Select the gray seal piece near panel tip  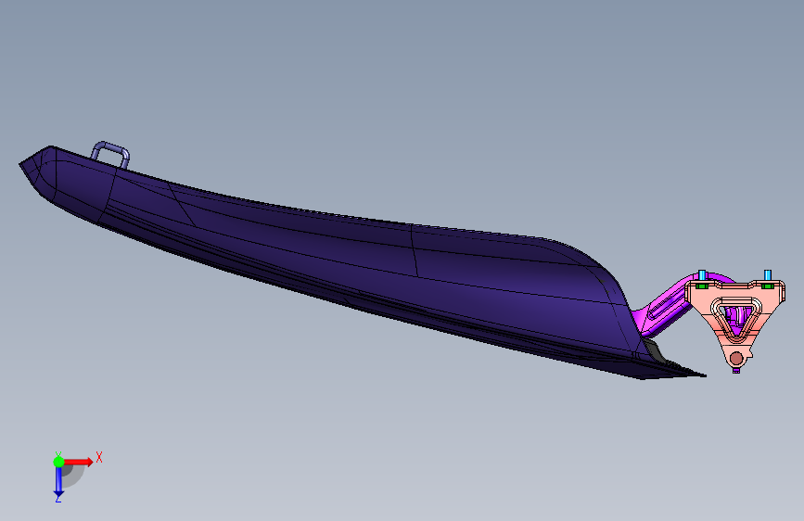coord(657,351)
